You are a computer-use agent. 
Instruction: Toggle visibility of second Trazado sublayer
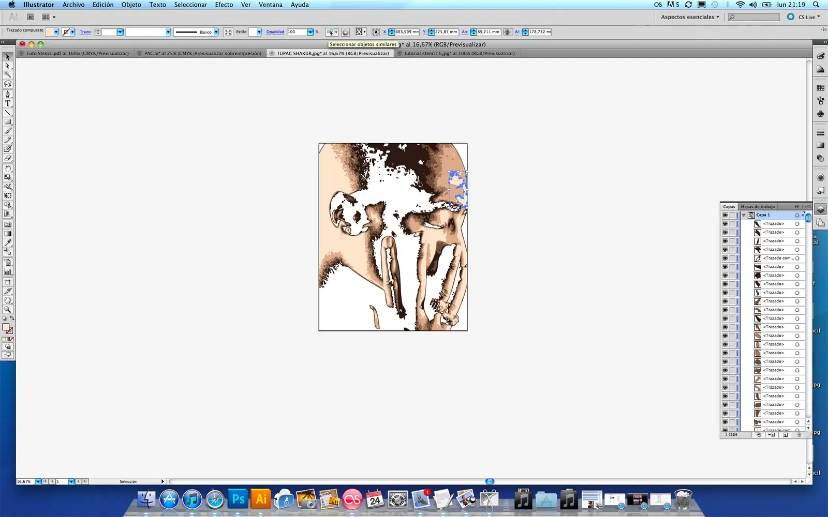point(725,233)
